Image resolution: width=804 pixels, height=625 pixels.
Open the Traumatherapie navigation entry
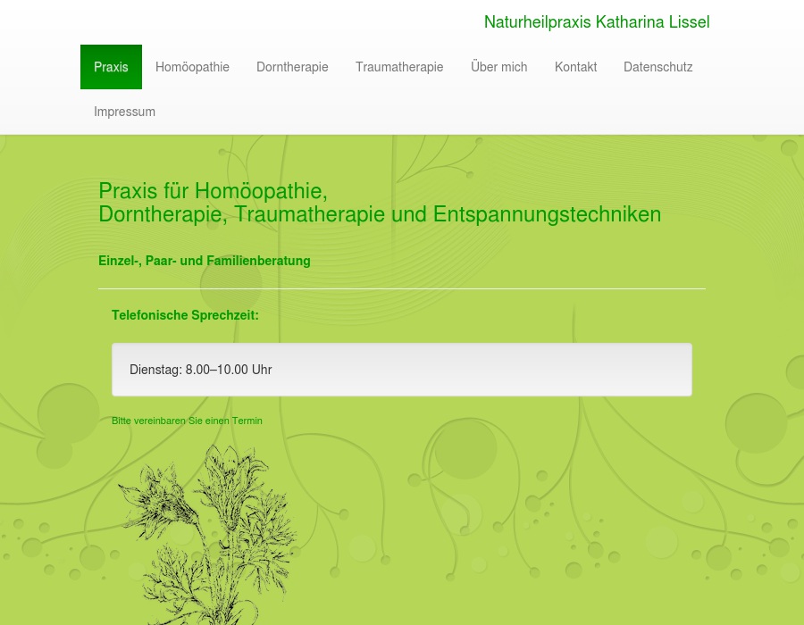pos(399,67)
